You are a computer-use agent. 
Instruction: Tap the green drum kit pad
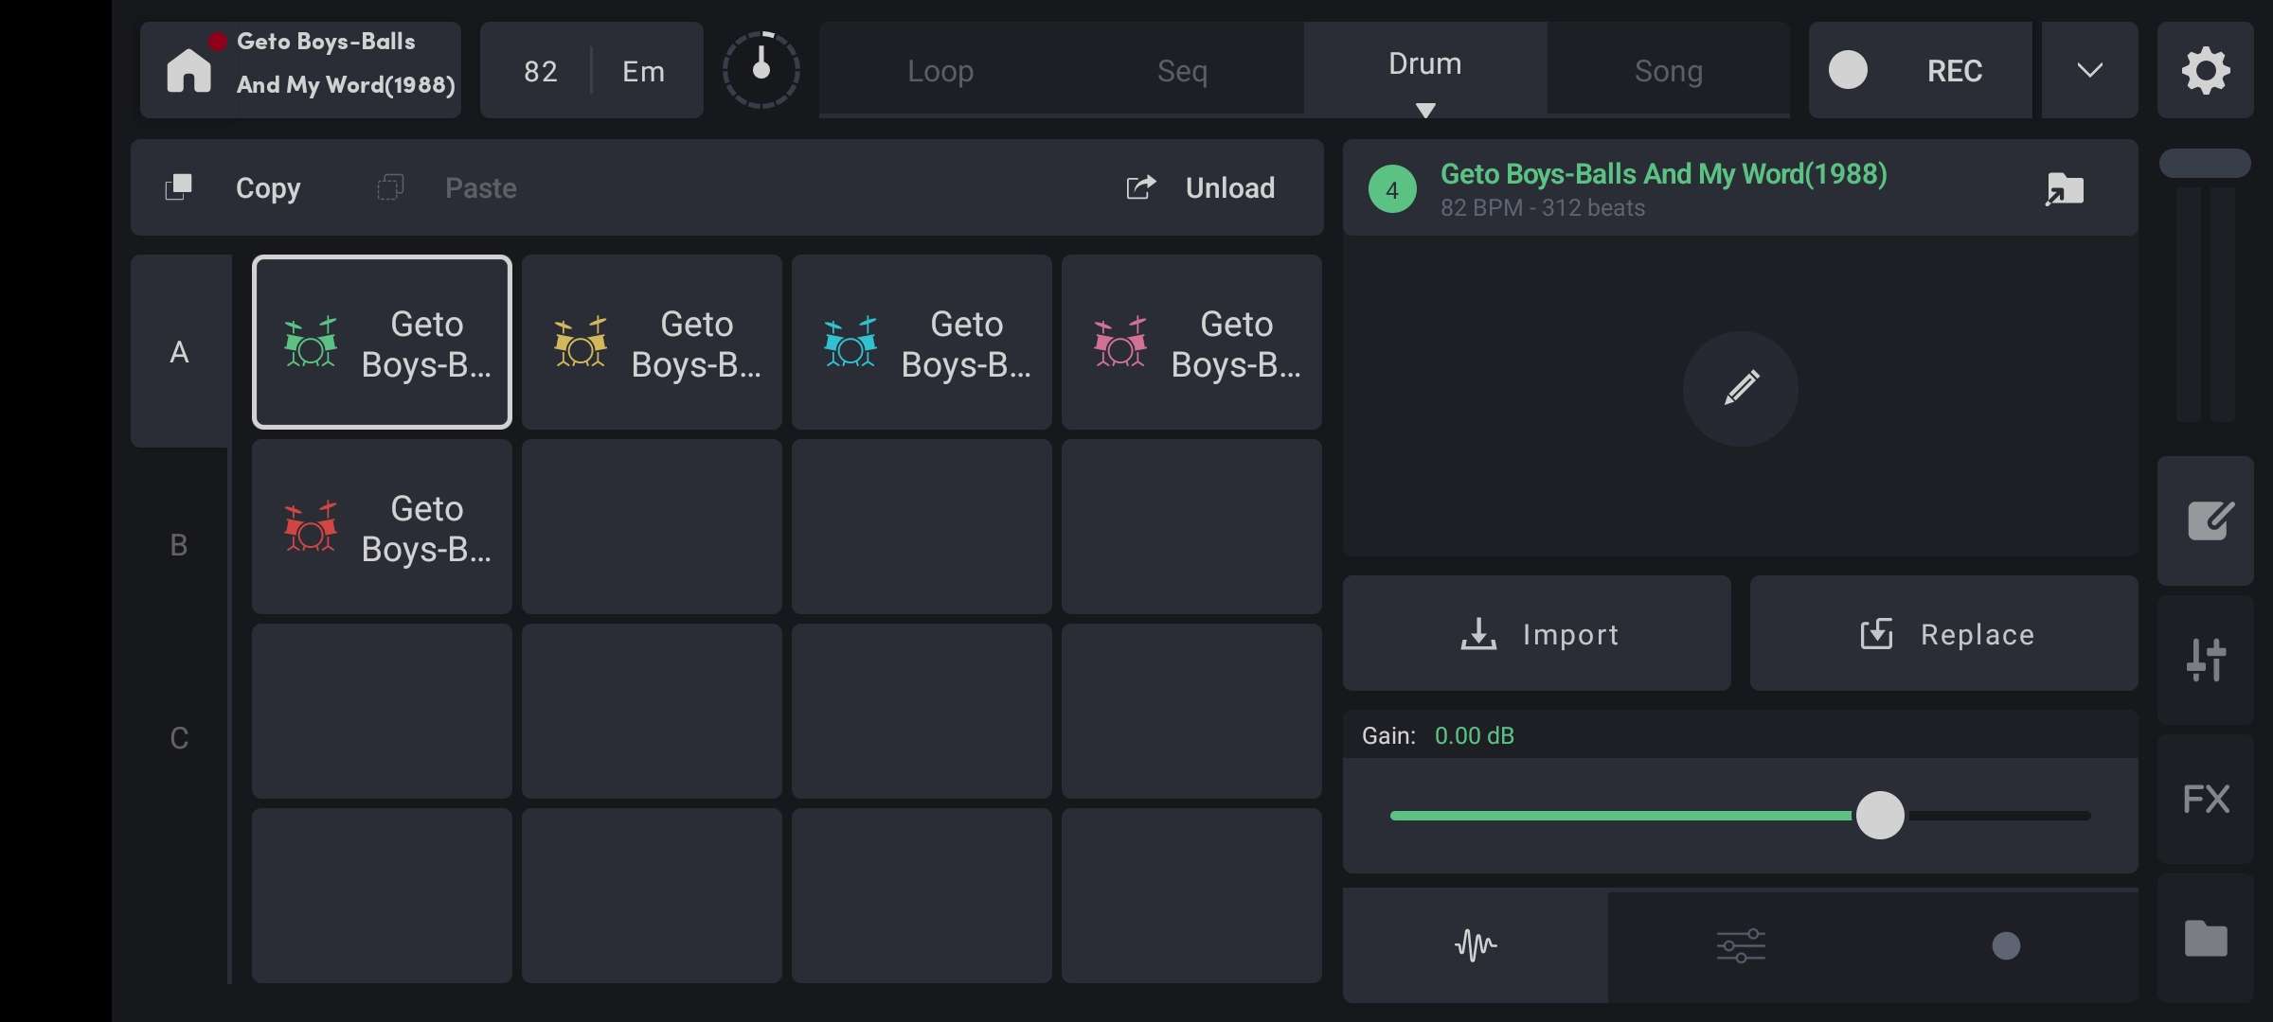coord(382,342)
